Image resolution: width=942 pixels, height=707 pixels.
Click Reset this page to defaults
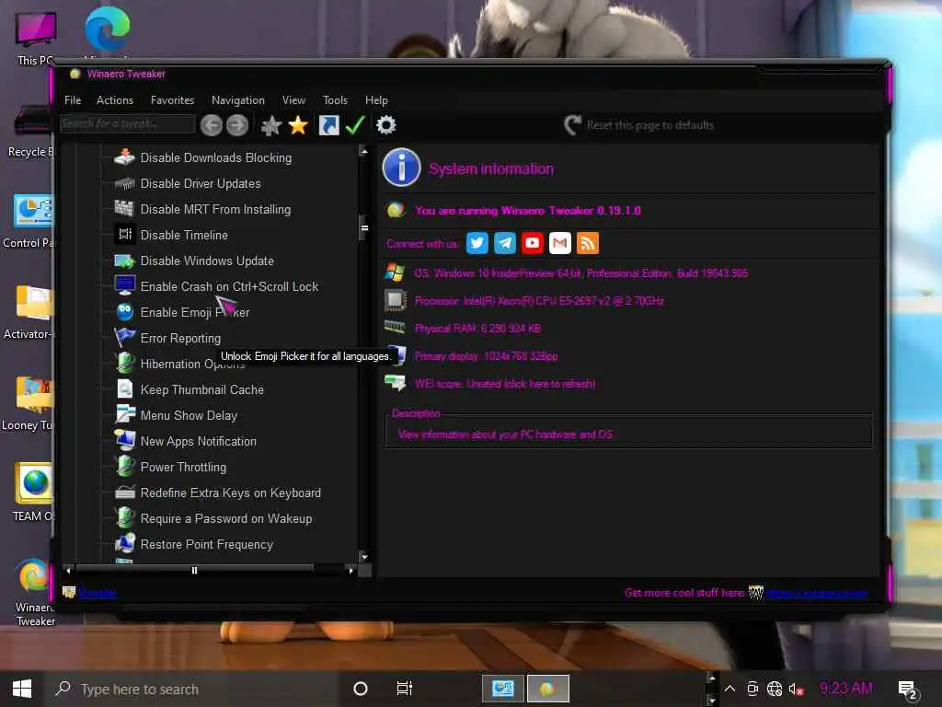(639, 125)
